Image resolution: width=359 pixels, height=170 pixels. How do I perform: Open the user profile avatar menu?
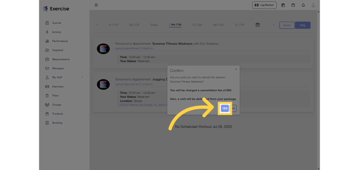[x=313, y=5]
